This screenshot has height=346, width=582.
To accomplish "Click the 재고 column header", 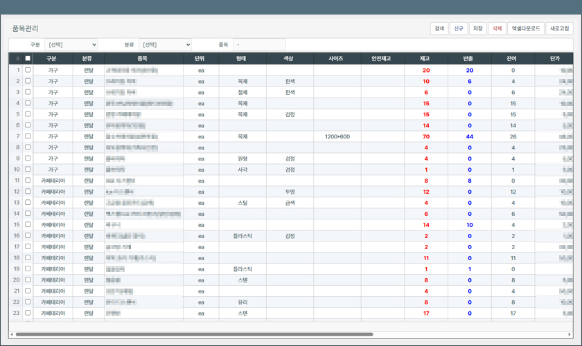I will (425, 59).
